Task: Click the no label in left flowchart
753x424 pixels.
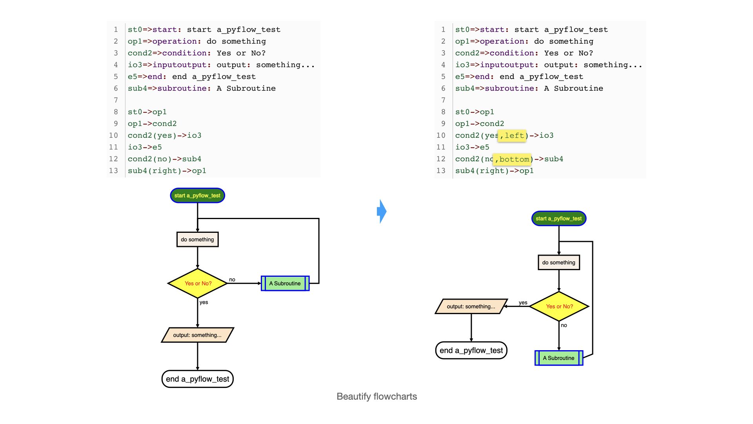Action: coord(232,280)
